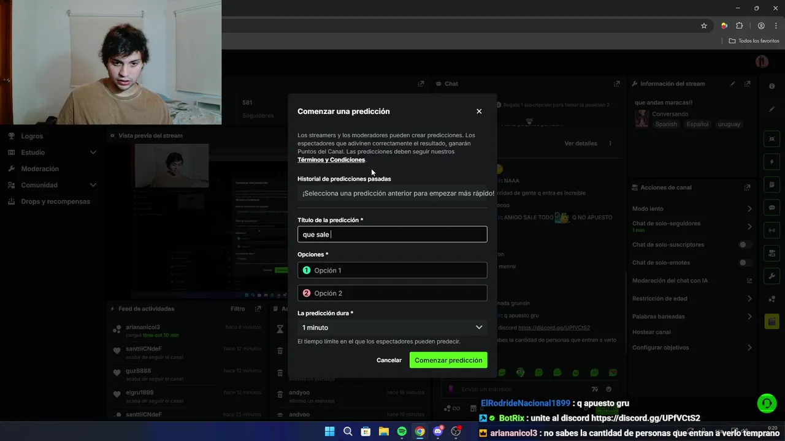Image resolution: width=785 pixels, height=441 pixels.
Task: Open the three-dot menu beside Ver detalles
Action: 610,143
